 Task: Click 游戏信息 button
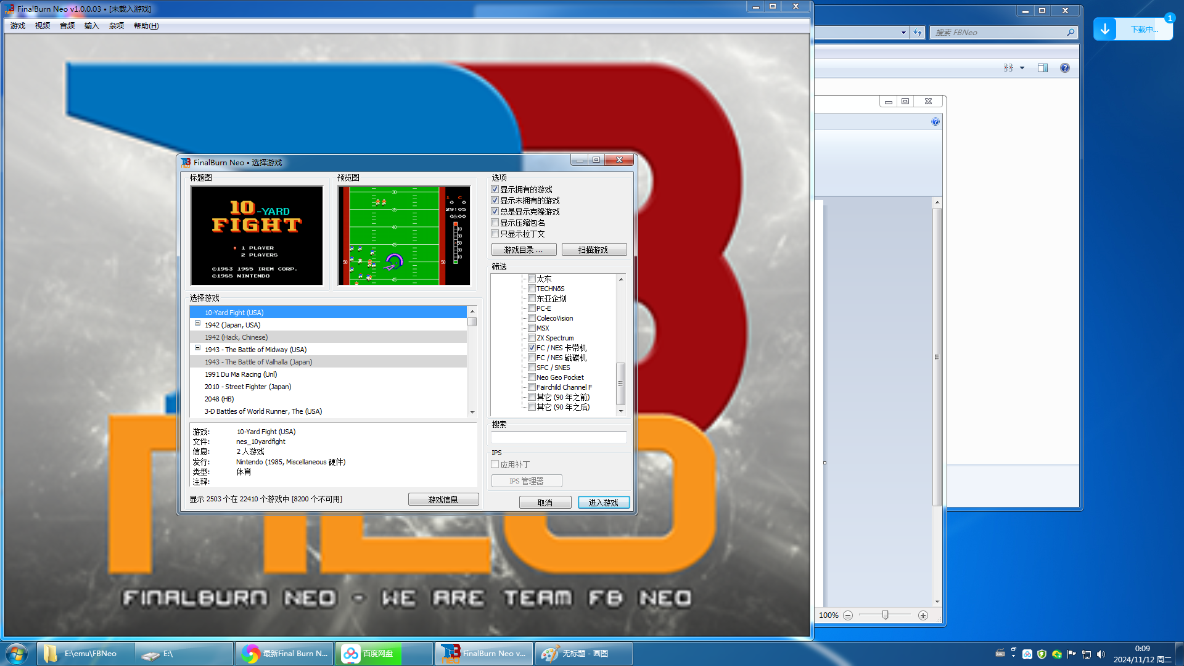pyautogui.click(x=443, y=499)
